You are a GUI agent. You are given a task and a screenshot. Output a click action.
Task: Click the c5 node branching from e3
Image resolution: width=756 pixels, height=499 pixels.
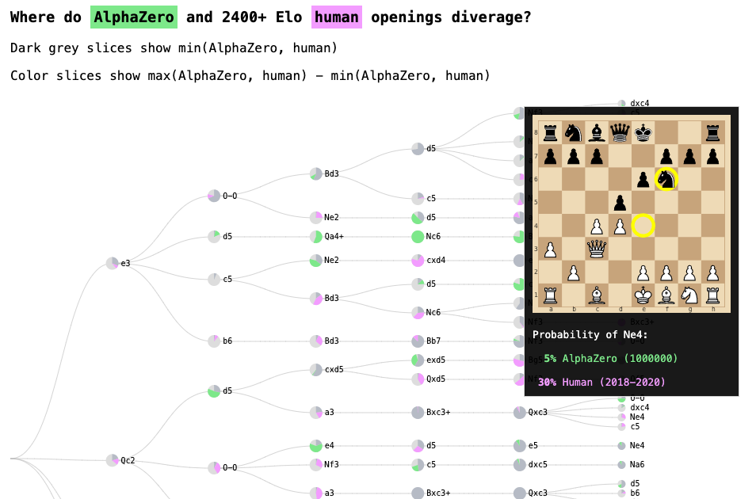214,279
